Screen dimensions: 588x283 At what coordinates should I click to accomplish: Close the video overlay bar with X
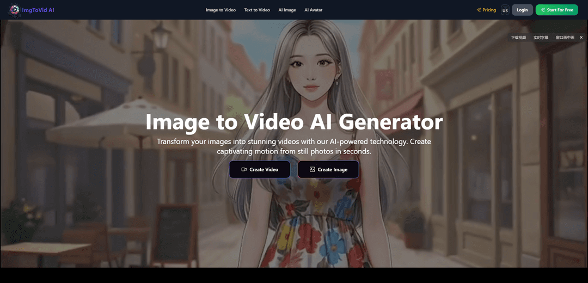581,38
